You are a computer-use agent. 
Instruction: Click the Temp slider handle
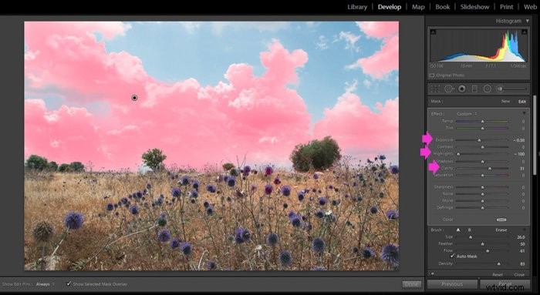click(x=482, y=122)
